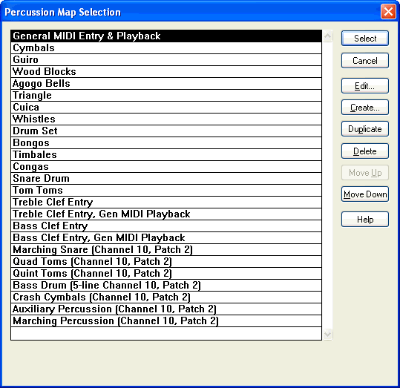Click Create... to make a new map
This screenshot has height=388, width=400.
click(365, 108)
